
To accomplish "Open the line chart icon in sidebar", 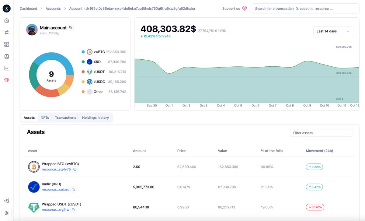I will (x=7, y=68).
